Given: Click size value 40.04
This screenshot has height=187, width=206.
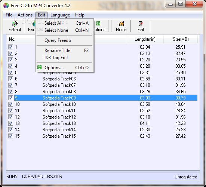Looking at the screenshot, I should [181, 104].
